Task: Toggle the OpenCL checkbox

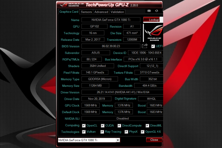Action: [84, 125]
